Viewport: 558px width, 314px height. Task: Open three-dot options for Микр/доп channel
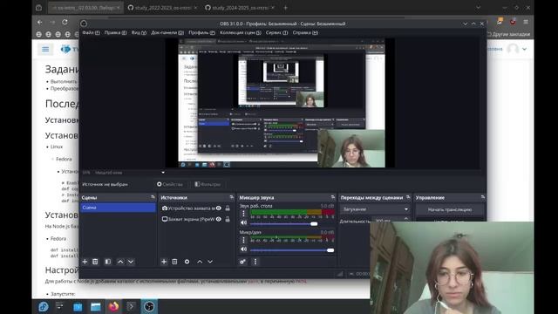243,240
